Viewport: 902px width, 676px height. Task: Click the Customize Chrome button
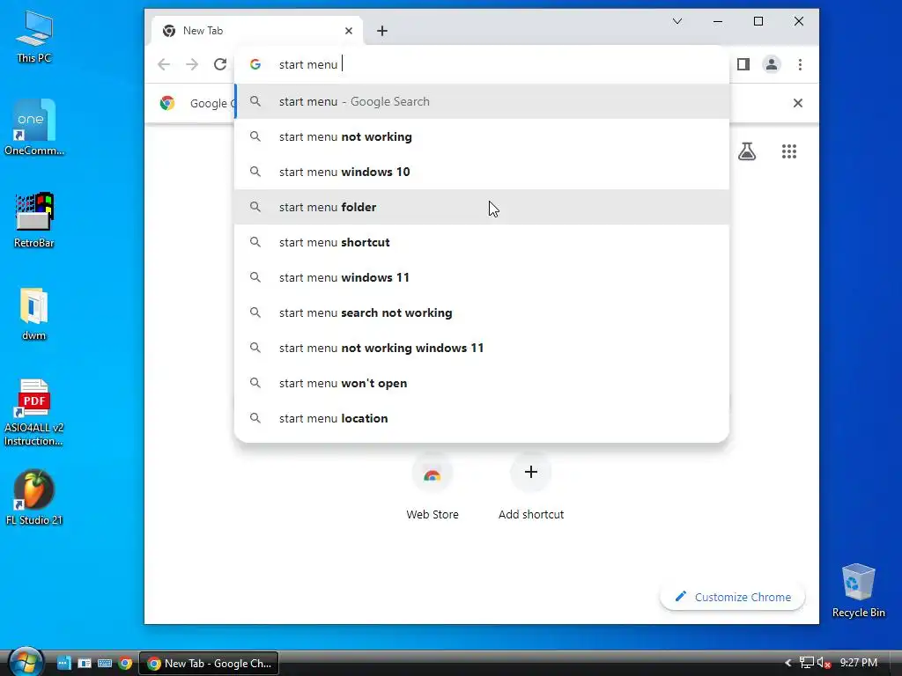click(x=732, y=598)
